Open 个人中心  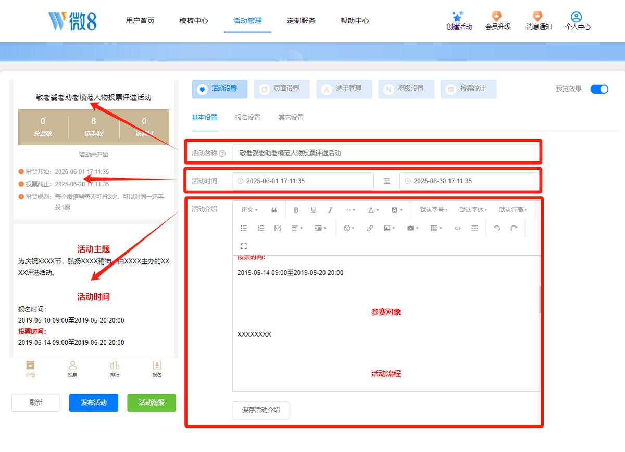tap(578, 21)
